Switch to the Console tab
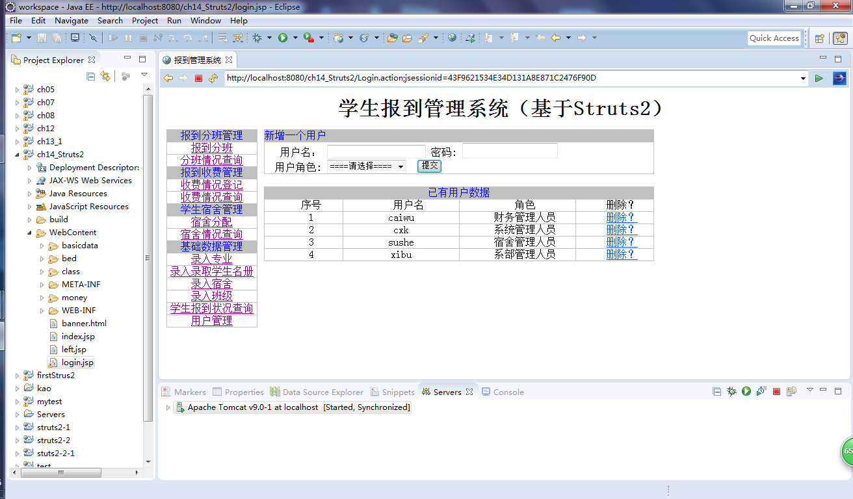 (x=503, y=392)
